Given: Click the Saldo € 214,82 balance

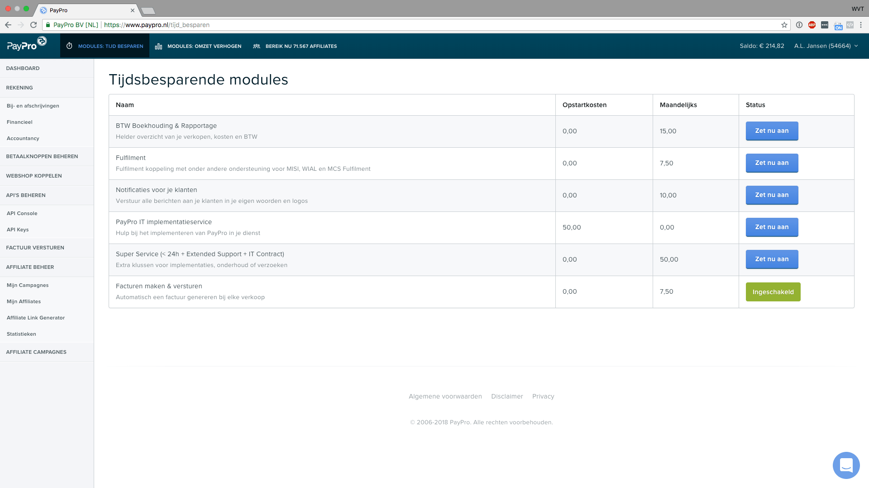Looking at the screenshot, I should (x=762, y=46).
